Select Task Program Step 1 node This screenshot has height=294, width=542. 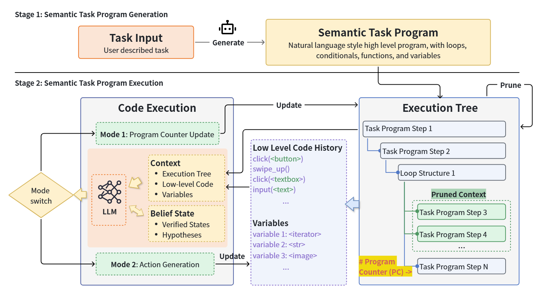coord(434,129)
